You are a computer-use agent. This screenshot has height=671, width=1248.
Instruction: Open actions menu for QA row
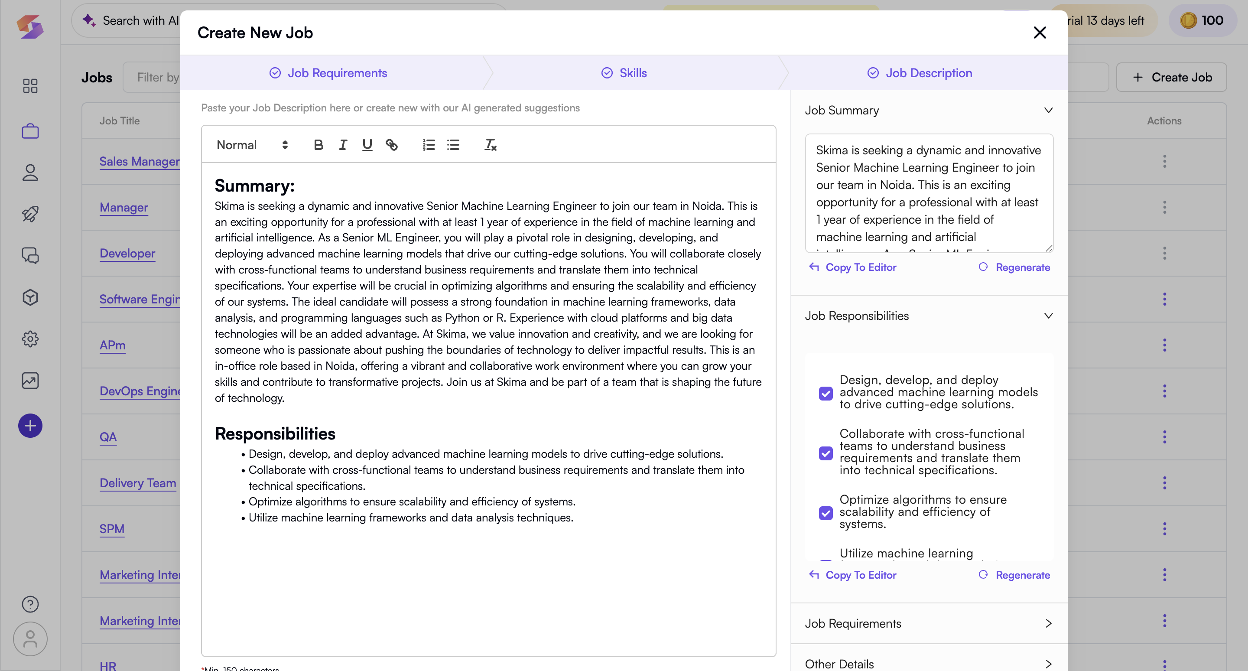click(x=1164, y=437)
